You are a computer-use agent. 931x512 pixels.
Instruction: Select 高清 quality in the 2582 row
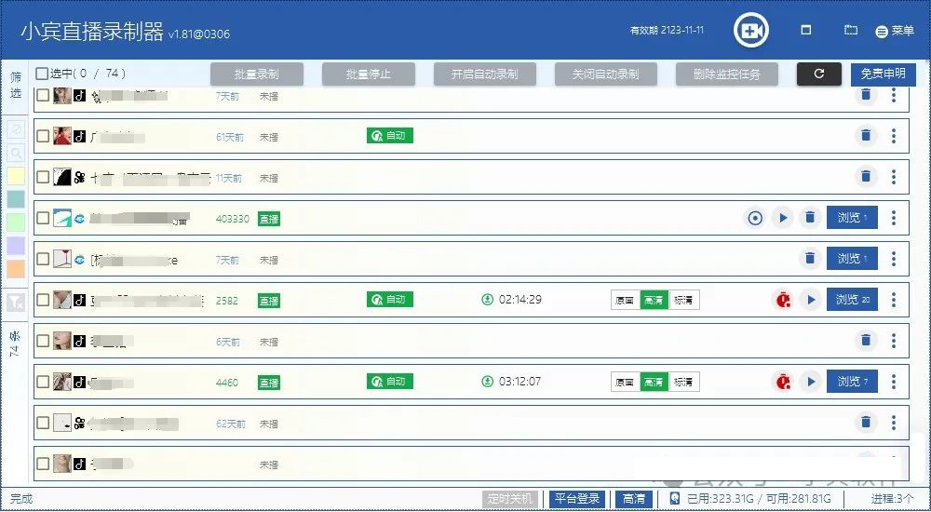coord(654,301)
